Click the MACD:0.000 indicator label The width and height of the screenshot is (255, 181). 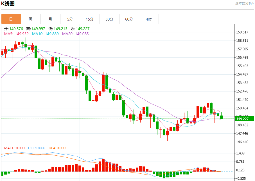14,148
